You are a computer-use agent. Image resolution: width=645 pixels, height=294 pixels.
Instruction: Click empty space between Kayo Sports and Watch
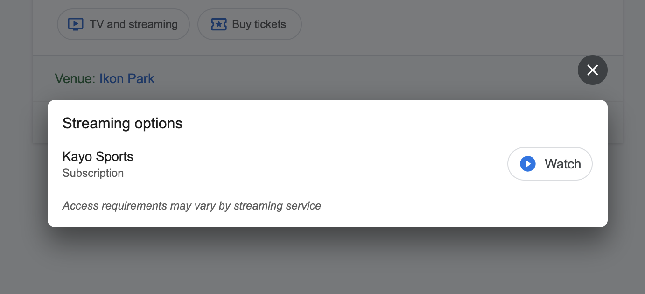click(x=317, y=164)
